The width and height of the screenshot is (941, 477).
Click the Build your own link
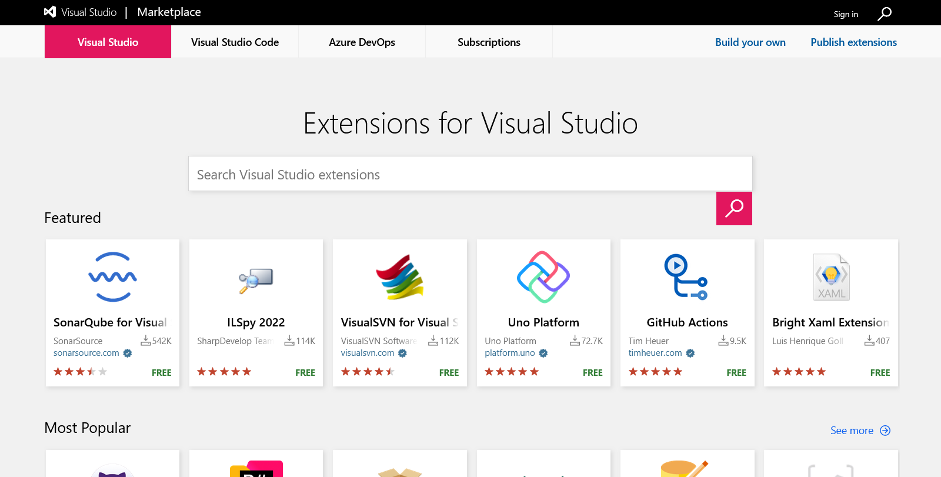pos(750,42)
